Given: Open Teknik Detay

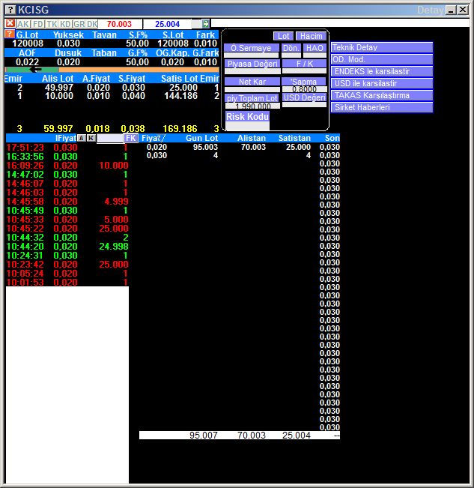Looking at the screenshot, I should [382, 47].
